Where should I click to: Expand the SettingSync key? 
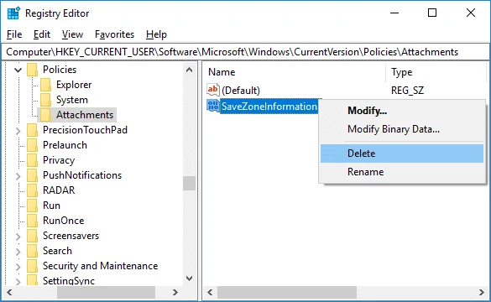pyautogui.click(x=18, y=281)
